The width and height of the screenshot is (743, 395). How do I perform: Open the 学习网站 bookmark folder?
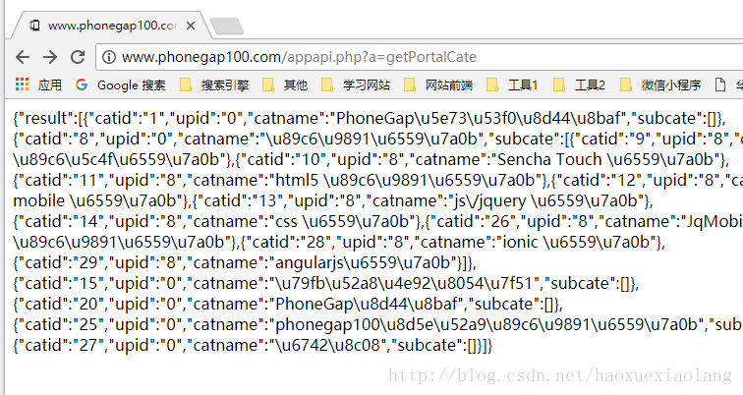pyautogui.click(x=356, y=85)
